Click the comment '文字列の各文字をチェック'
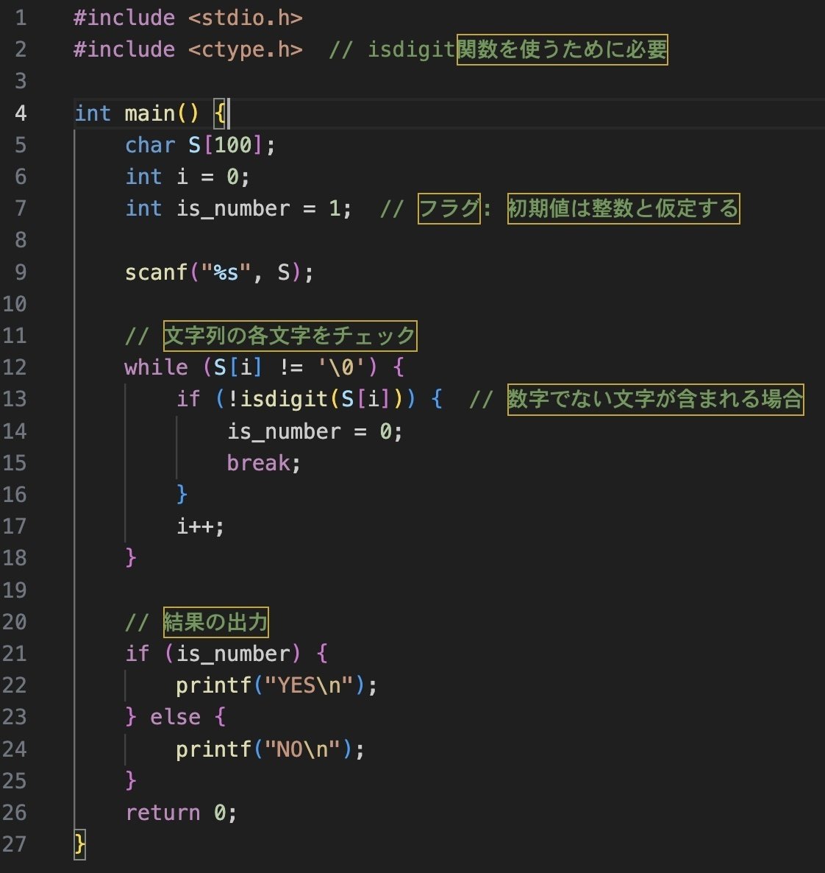 coord(290,336)
